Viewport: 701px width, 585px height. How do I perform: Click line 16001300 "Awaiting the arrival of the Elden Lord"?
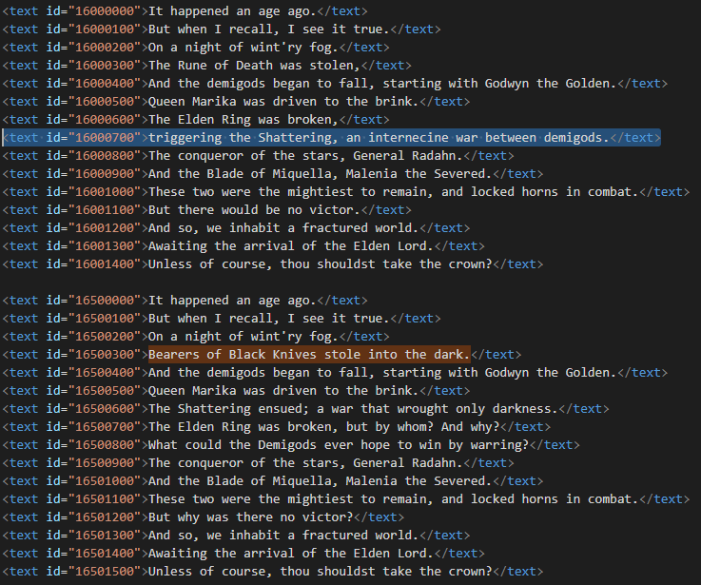(243, 246)
